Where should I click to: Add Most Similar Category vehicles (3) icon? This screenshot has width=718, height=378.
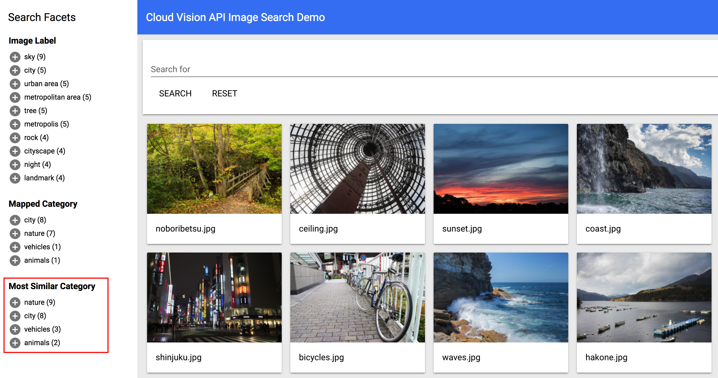15,329
